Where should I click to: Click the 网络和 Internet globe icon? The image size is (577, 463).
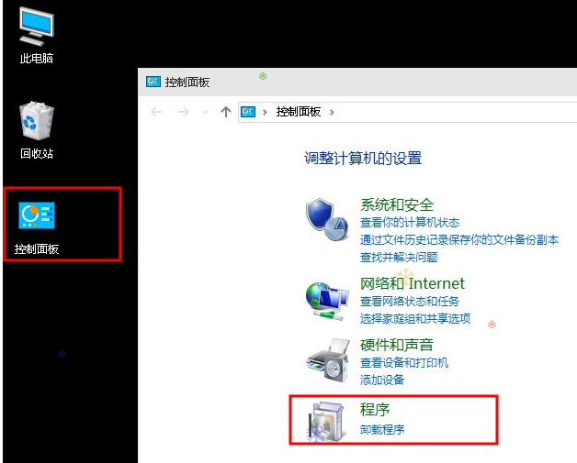(x=327, y=298)
